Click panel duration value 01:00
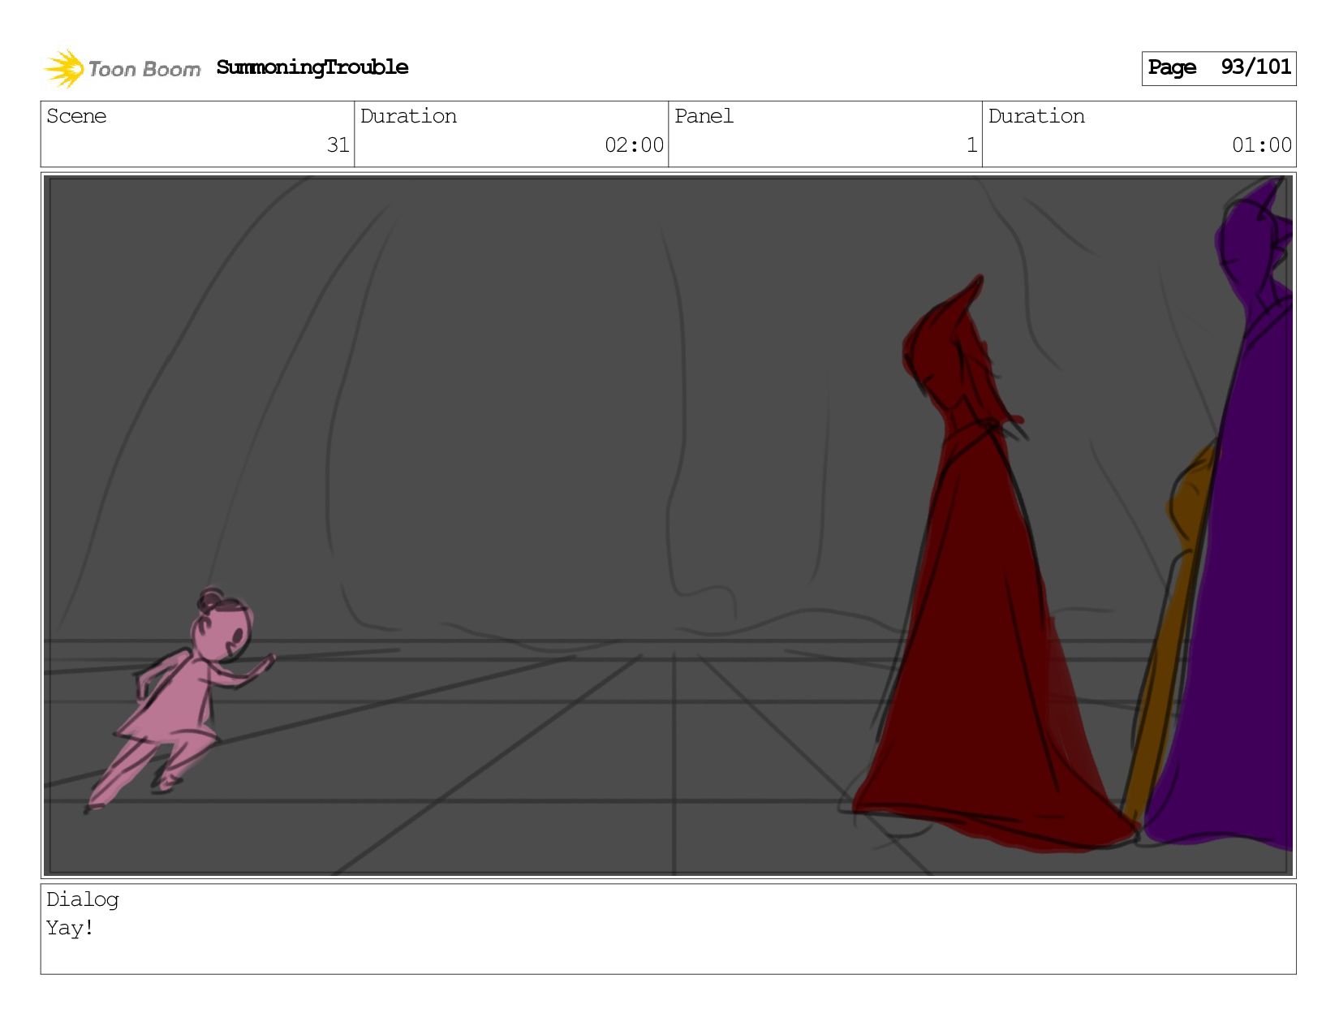The image size is (1339, 1035). pos(1261,145)
